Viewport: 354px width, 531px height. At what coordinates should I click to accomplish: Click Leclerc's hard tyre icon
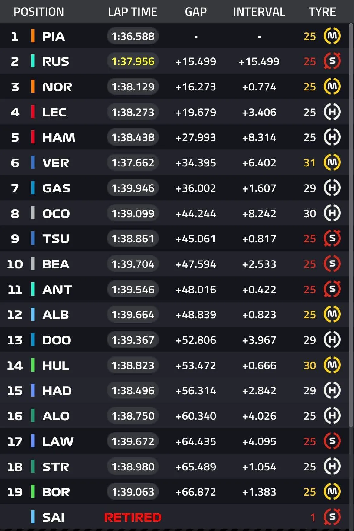[332, 112]
